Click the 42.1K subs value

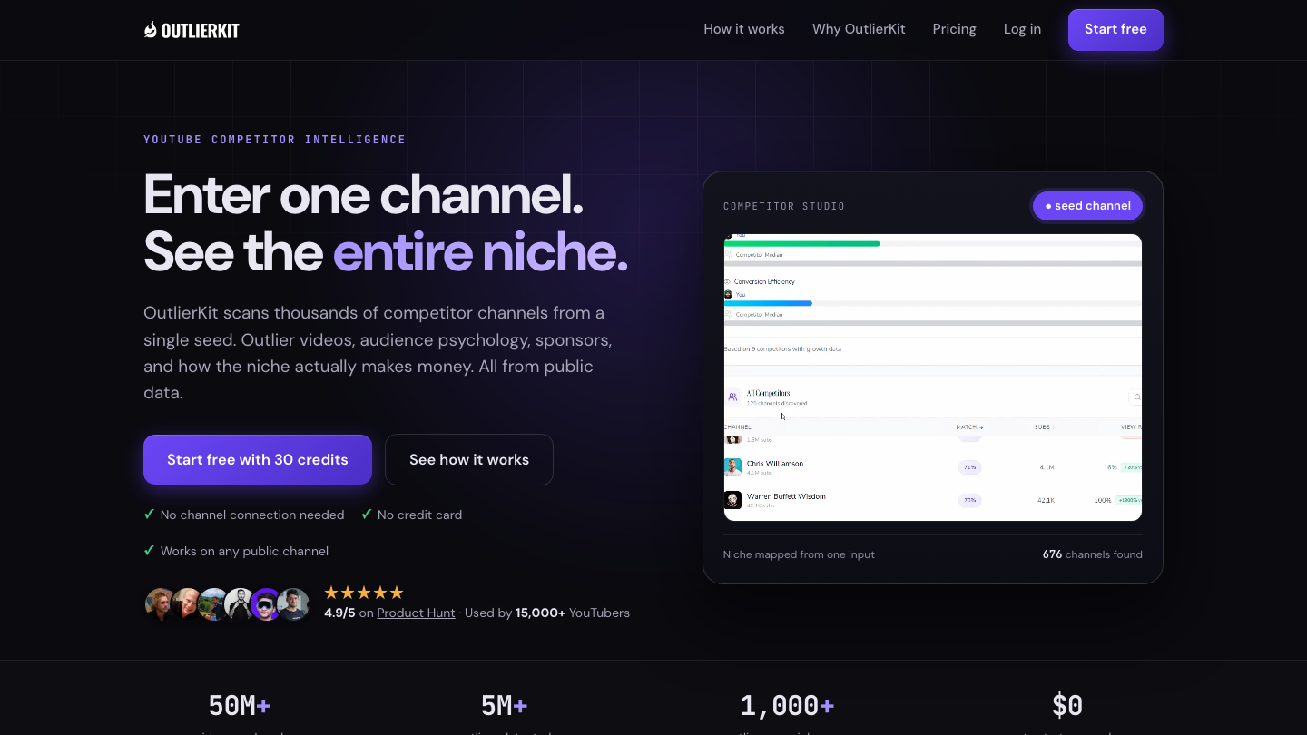[x=1047, y=500]
